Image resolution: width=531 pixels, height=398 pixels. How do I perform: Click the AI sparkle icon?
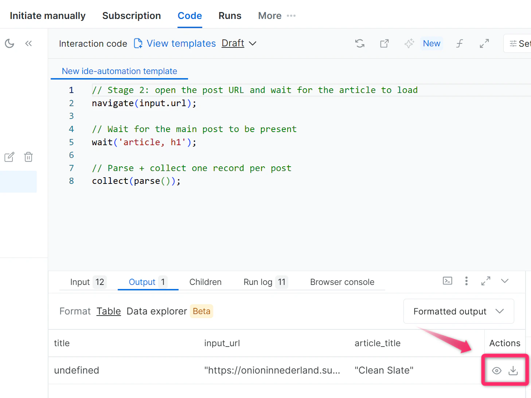coord(409,43)
